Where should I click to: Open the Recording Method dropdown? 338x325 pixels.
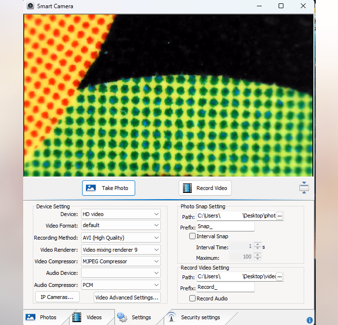(x=121, y=238)
